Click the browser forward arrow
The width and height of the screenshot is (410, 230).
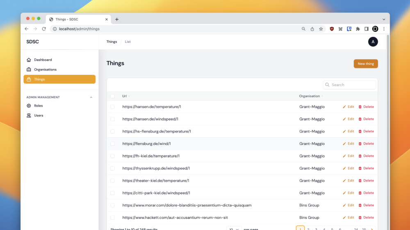click(35, 29)
